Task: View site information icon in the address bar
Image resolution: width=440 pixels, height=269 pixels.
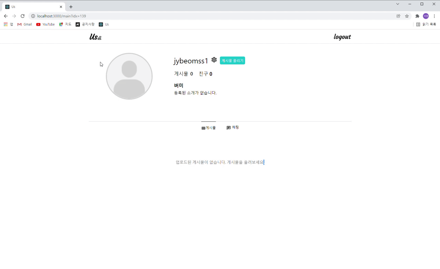Action: [x=33, y=16]
